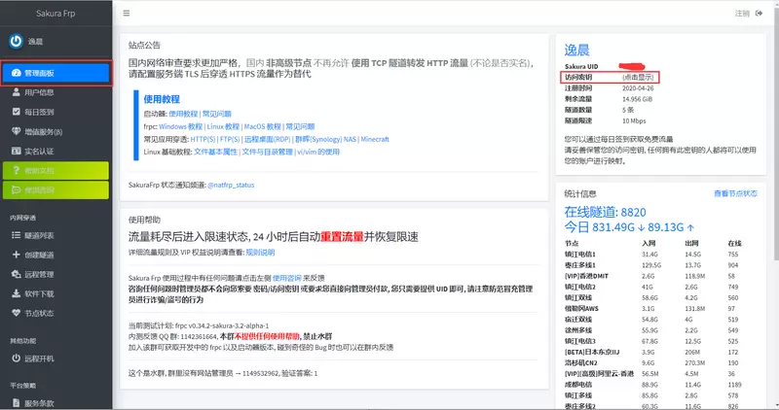Open 每日签到 via its checkmark icon
779x410 pixels.
[x=16, y=112]
